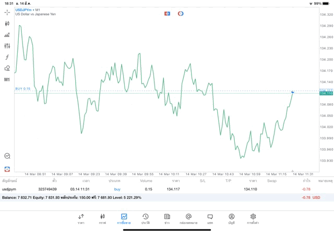Tap the -0.78 profit in the usdjpym row
The width and height of the screenshot is (334, 233).
point(306,189)
